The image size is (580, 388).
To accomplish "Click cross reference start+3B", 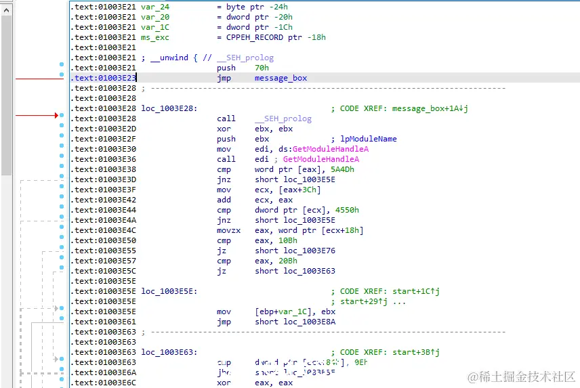I will pyautogui.click(x=416, y=352).
